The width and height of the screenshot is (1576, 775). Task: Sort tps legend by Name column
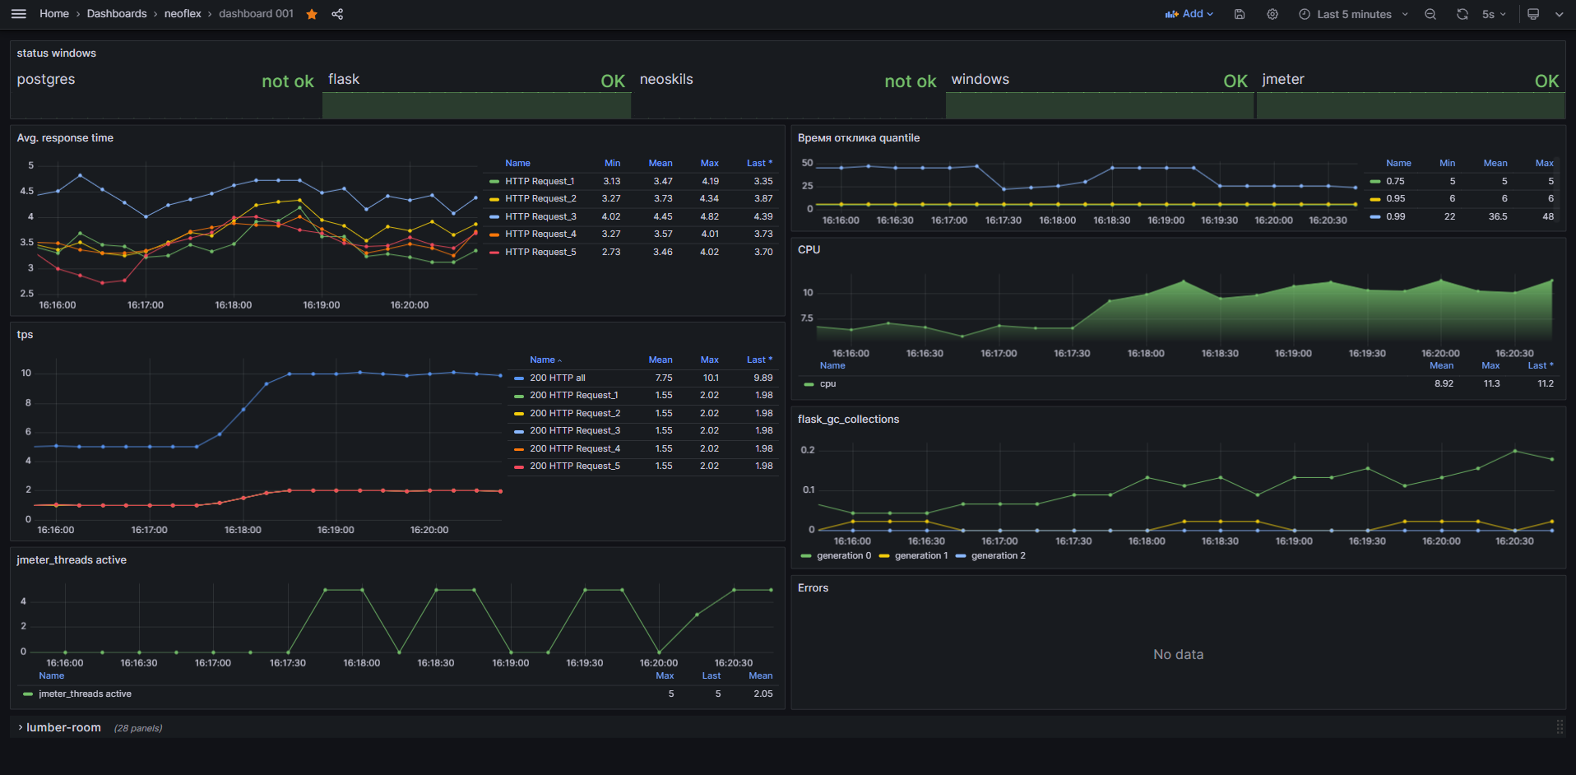[542, 360]
